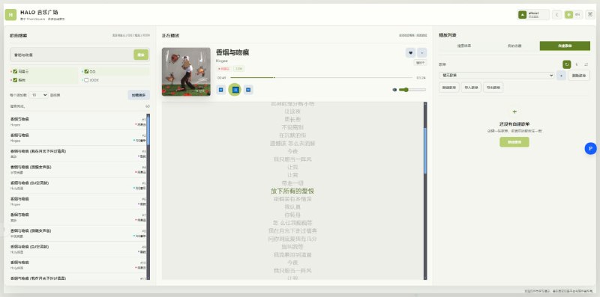The width and height of the screenshot is (600, 297).
Task: Click the 删除歌单 button
Action: [579, 76]
